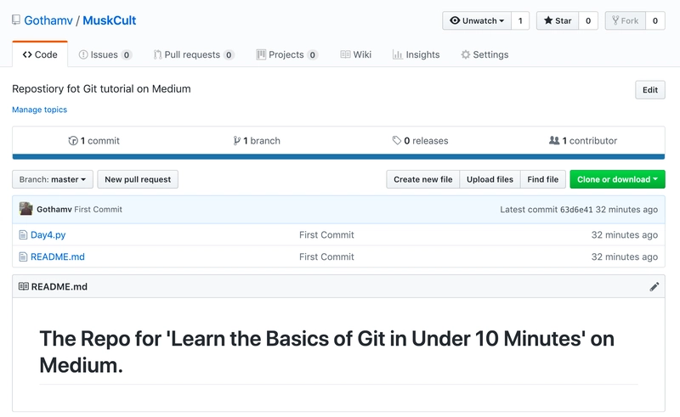Click the blue language breakdown bar

338,156
